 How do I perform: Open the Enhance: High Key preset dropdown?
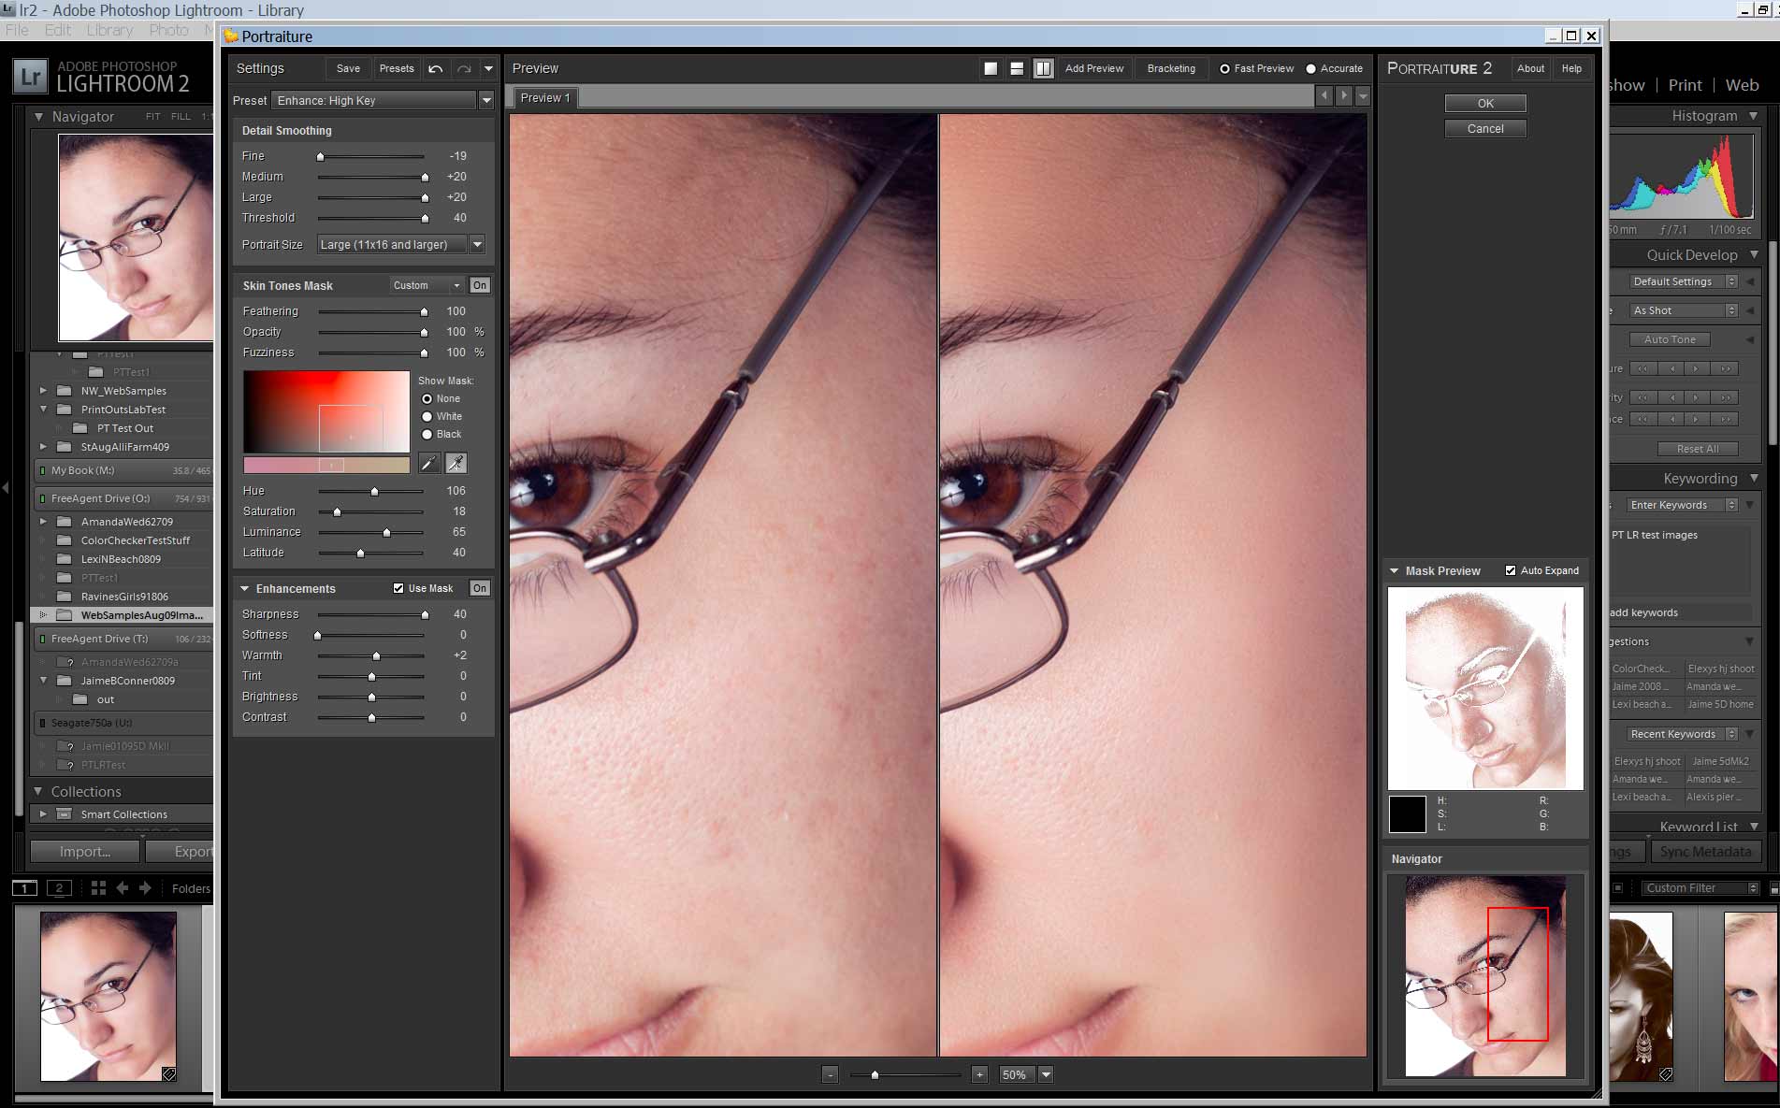[486, 100]
